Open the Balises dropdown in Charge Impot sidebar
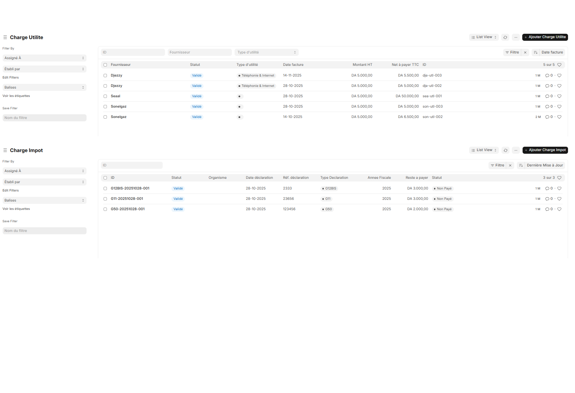Viewport: 575px width, 393px height. [44, 201]
